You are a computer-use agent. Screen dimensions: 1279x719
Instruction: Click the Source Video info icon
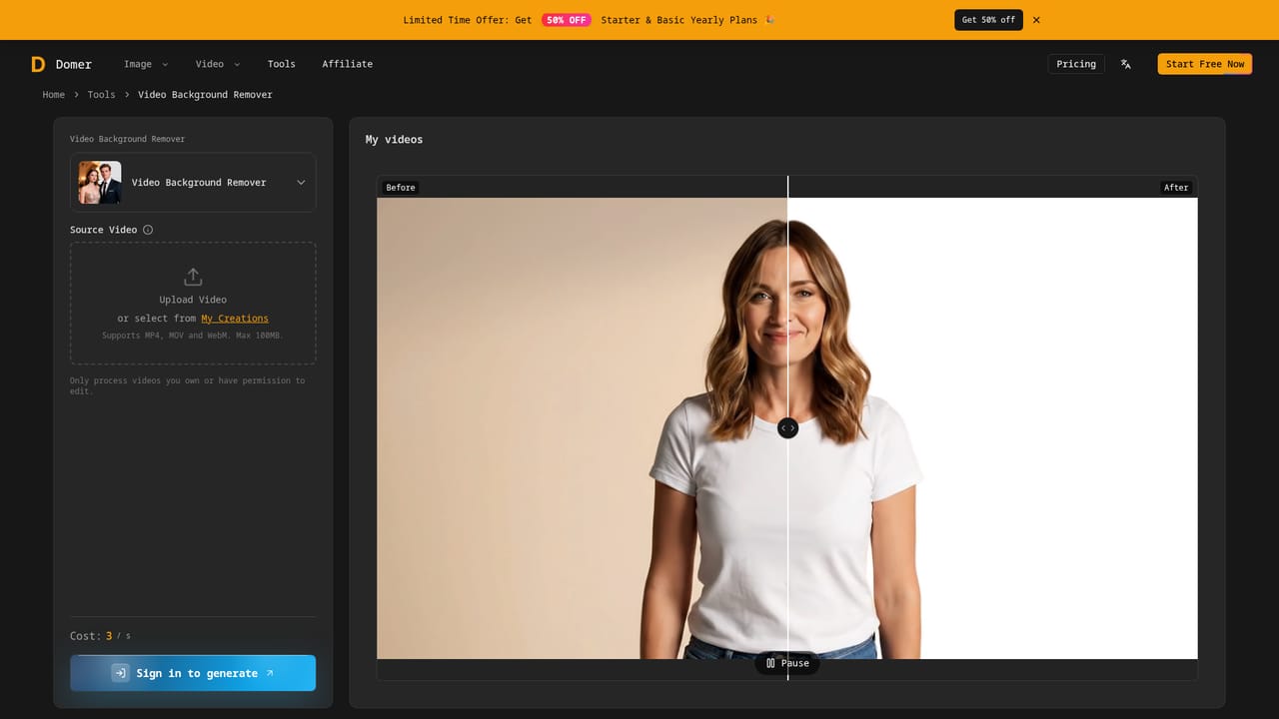[148, 230]
